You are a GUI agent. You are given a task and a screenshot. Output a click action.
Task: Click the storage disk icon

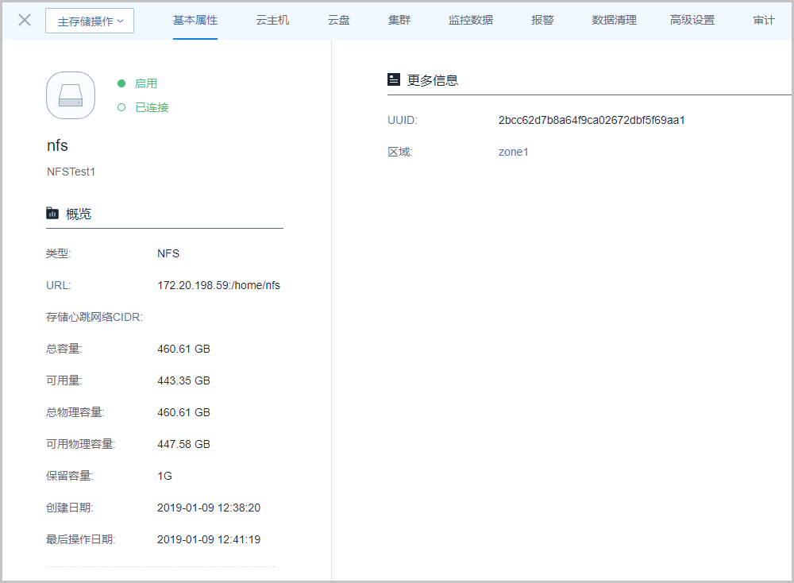[71, 95]
